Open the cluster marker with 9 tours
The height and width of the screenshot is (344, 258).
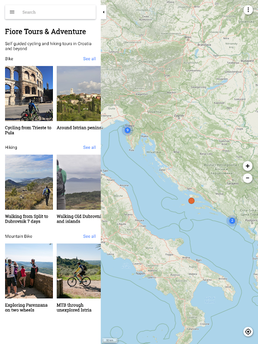point(127,130)
